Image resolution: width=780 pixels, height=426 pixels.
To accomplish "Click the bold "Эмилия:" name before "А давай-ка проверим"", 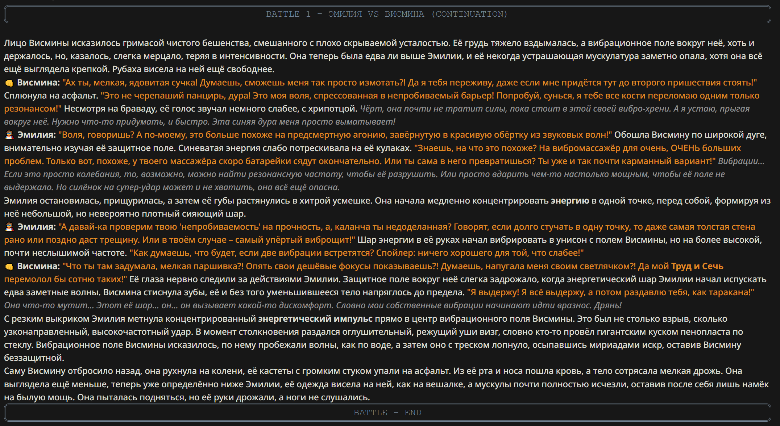I will pyautogui.click(x=37, y=227).
